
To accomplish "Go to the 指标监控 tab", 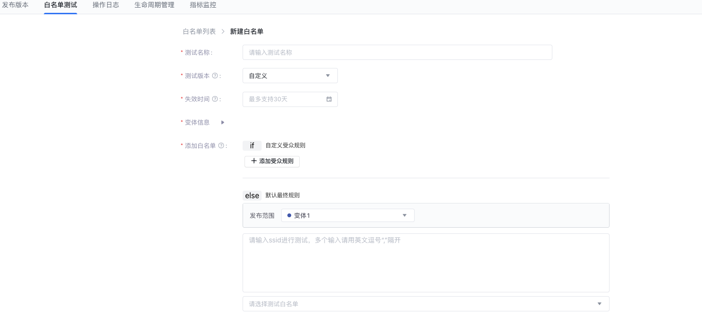I will point(203,5).
